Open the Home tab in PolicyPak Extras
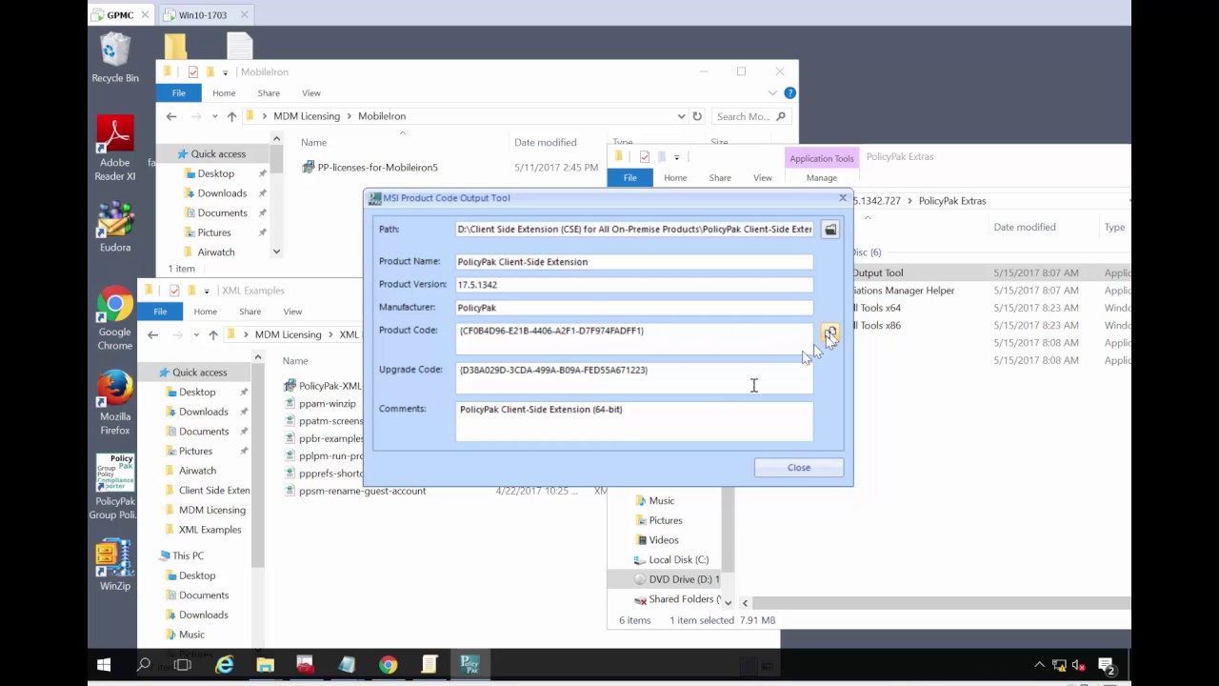1219x686 pixels. pyautogui.click(x=675, y=178)
